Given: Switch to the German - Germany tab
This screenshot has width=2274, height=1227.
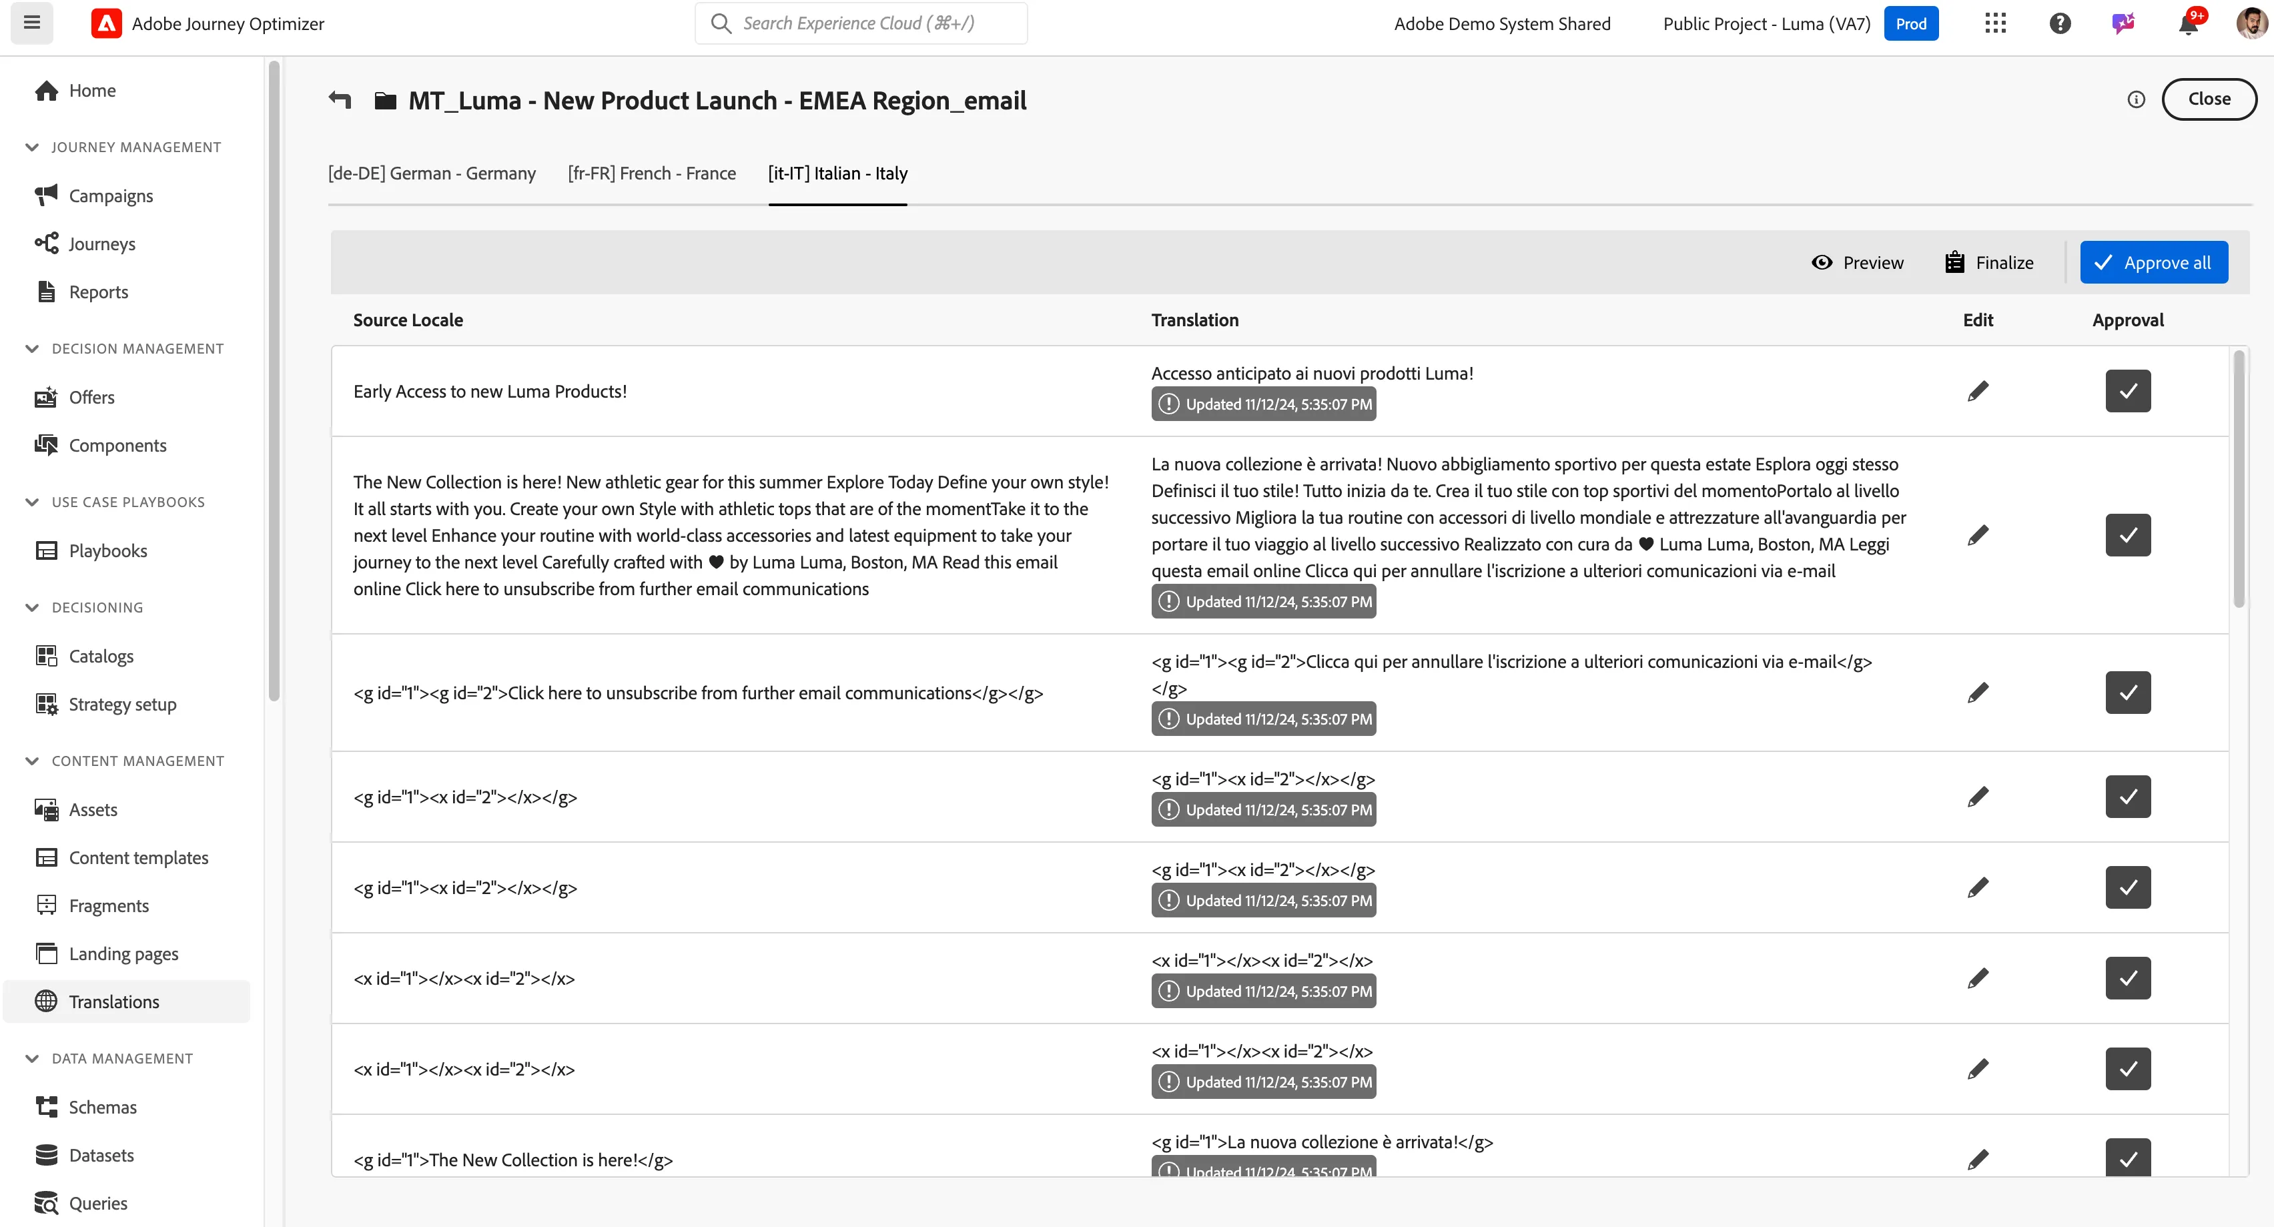Looking at the screenshot, I should [432, 173].
